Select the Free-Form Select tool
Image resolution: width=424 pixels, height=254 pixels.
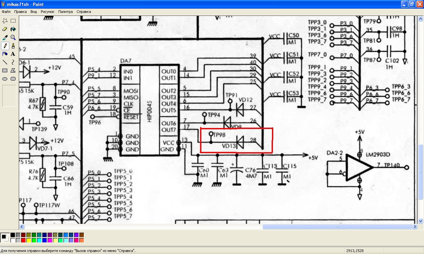pyautogui.click(x=5, y=21)
